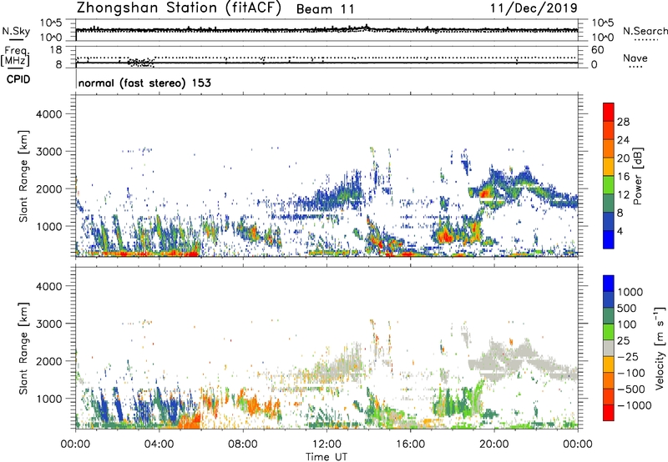Click '16:00' time axis tick label
The height and width of the screenshot is (462, 668).
pos(410,444)
